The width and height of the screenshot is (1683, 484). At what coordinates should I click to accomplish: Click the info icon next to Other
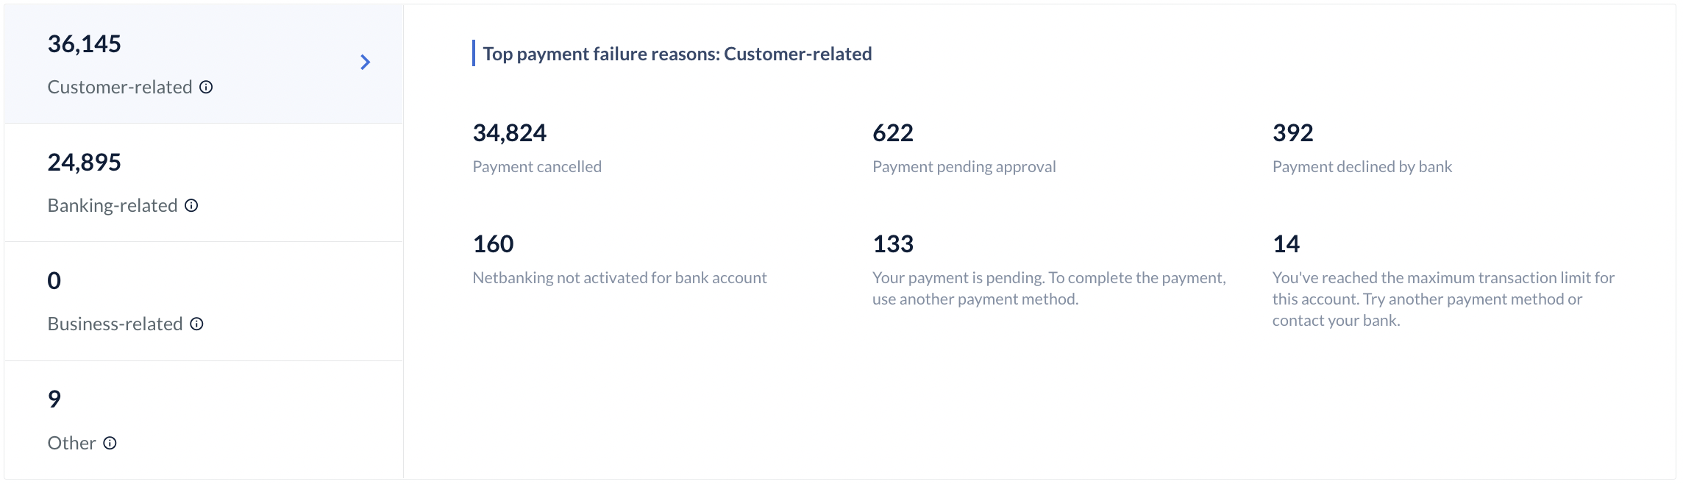tap(110, 443)
